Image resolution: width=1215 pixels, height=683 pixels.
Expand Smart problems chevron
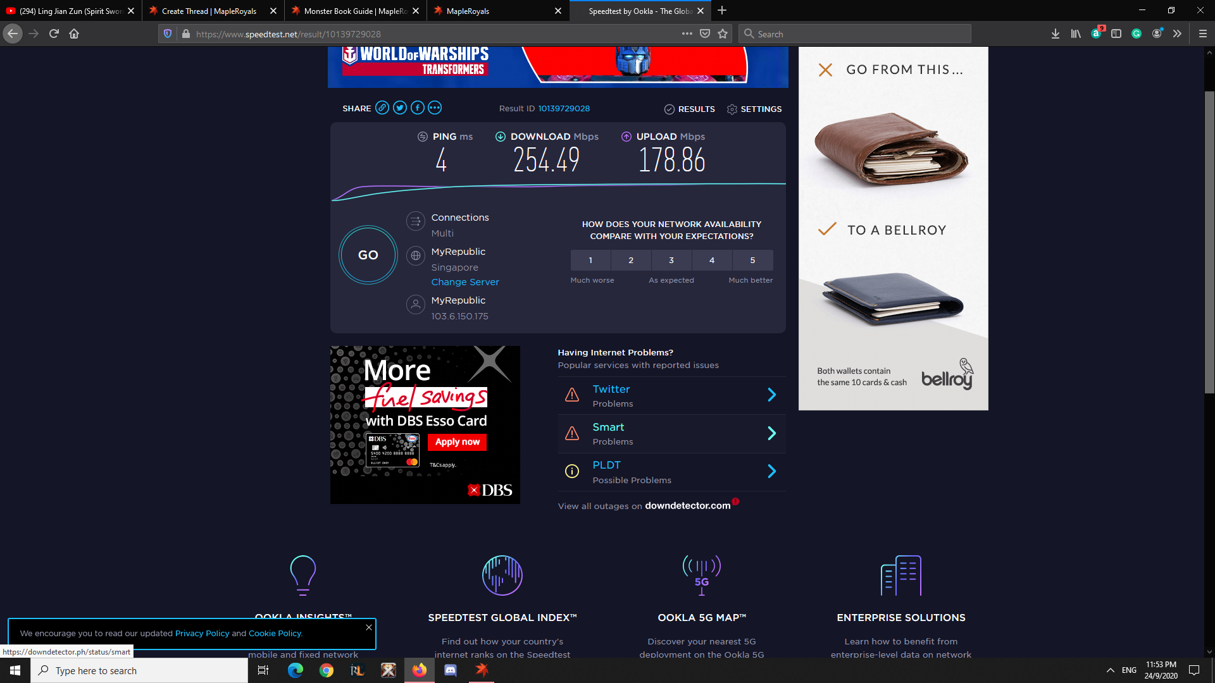(771, 433)
